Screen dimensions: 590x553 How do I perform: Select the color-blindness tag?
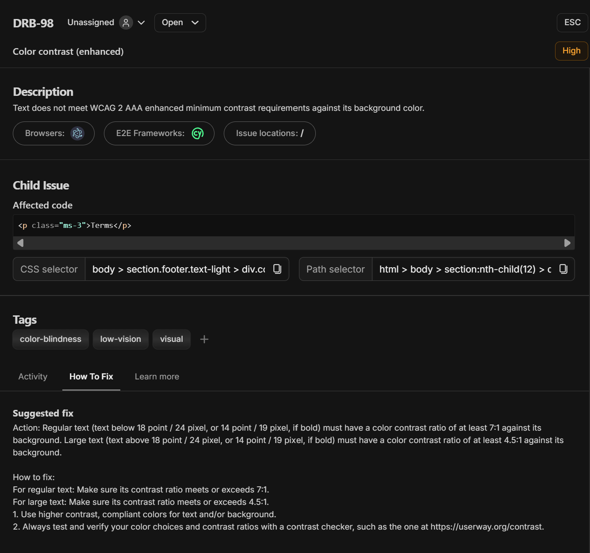[x=50, y=339]
